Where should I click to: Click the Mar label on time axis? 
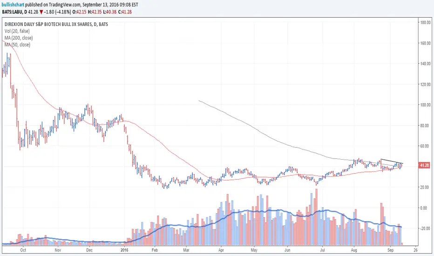click(x=186, y=250)
